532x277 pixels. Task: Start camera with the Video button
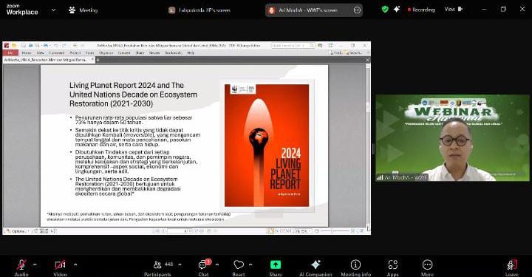click(x=60, y=267)
